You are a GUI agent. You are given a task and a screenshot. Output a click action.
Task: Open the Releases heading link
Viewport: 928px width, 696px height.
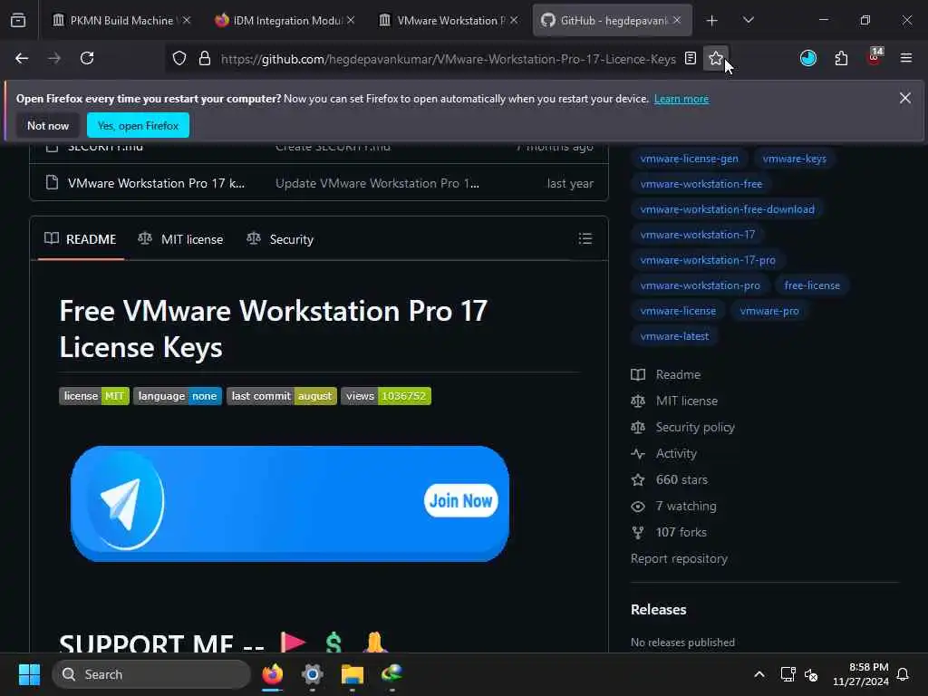658,610
